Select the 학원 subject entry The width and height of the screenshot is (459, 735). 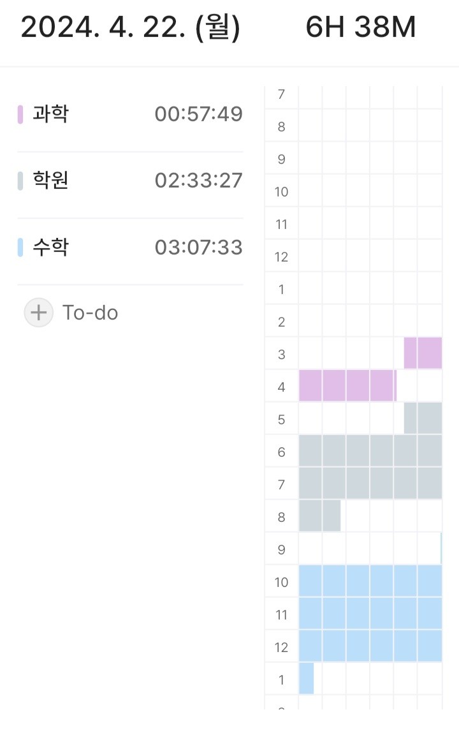point(51,181)
